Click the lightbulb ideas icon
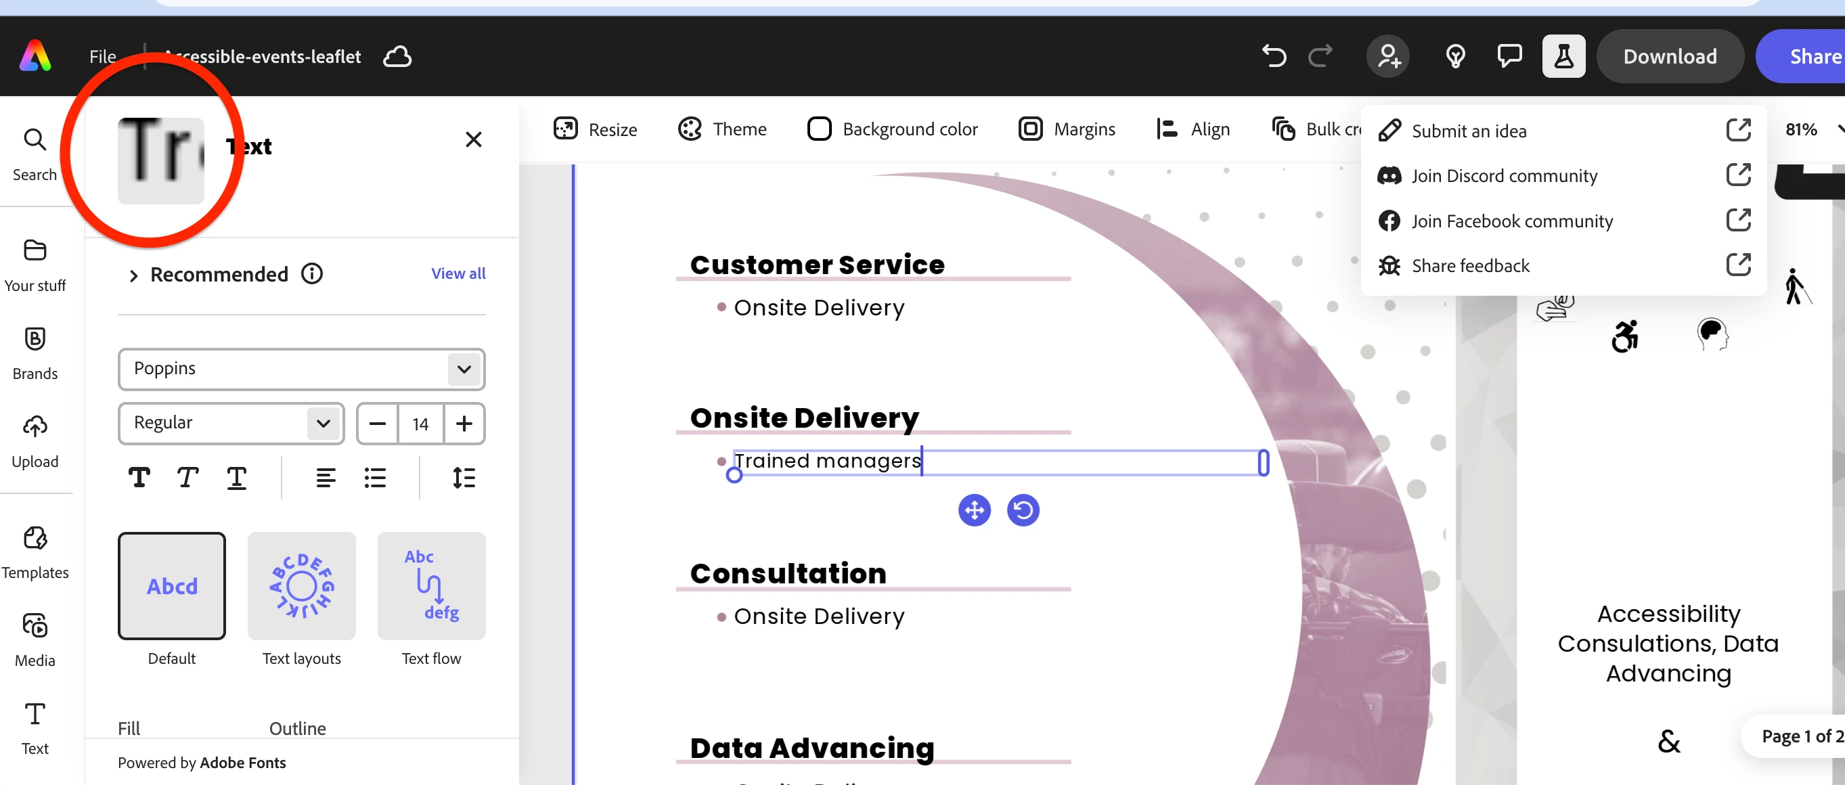This screenshot has height=785, width=1845. click(x=1455, y=56)
